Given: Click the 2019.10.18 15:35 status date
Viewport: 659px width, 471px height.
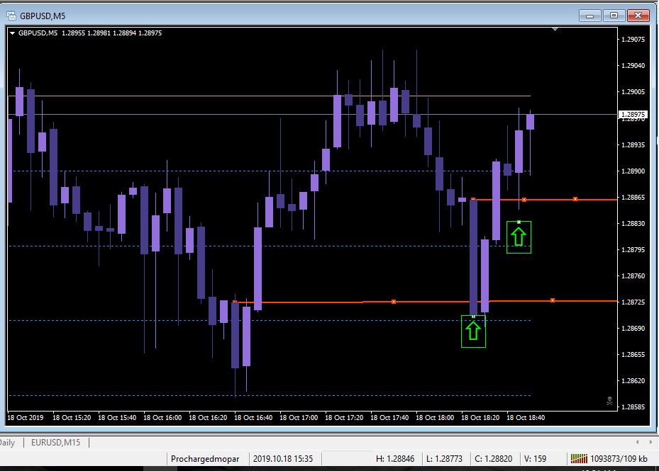Looking at the screenshot, I should click(283, 459).
